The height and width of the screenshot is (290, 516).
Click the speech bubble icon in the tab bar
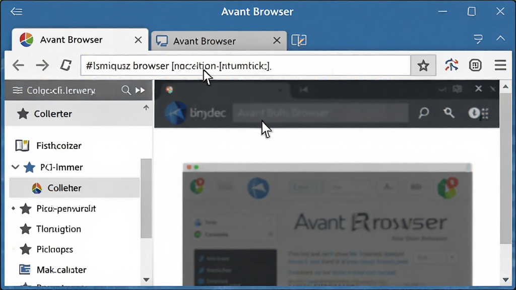pos(478,39)
